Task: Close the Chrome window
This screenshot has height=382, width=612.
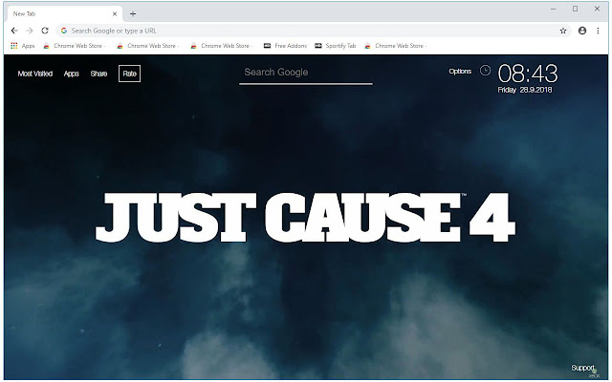Action: tap(597, 9)
